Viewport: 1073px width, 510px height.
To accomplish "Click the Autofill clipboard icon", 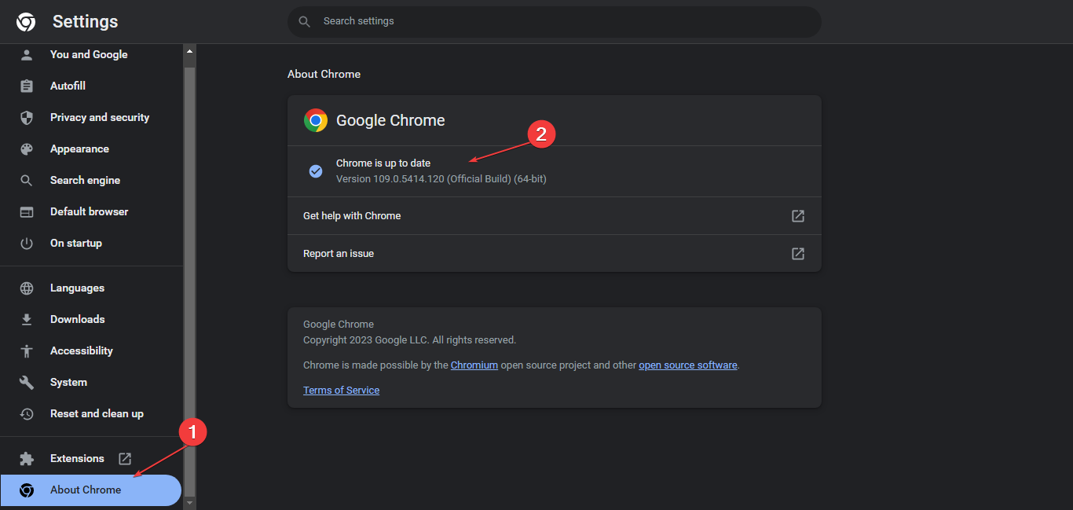I will click(27, 86).
